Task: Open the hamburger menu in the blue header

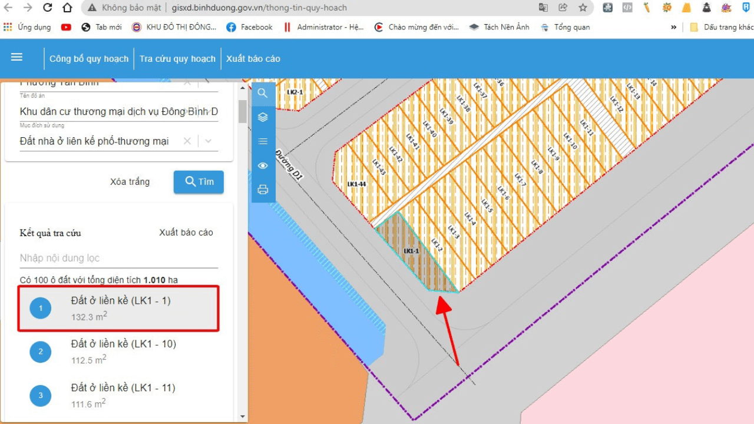Action: 16,57
